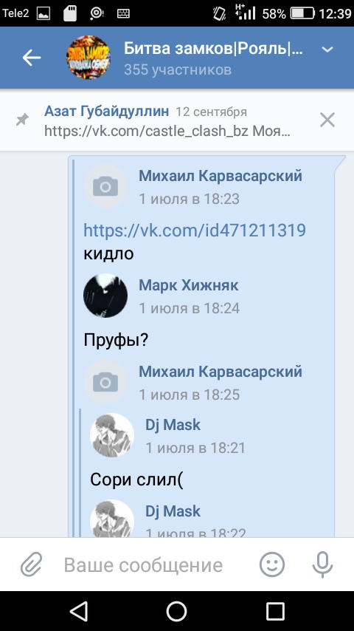Screen dimensions: 354x631
Task: Tap the Android home circle button
Action: [176, 612]
